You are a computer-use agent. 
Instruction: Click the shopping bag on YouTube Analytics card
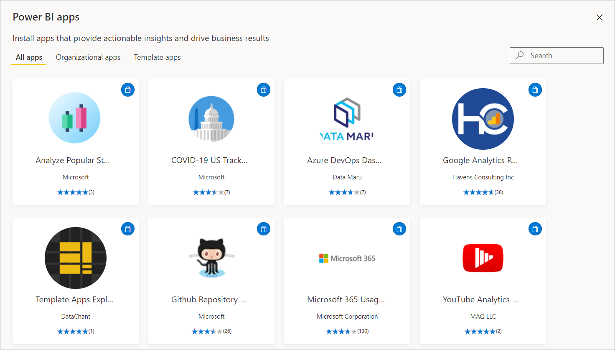[535, 229]
